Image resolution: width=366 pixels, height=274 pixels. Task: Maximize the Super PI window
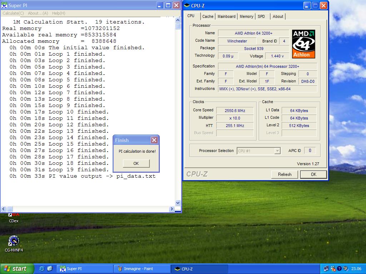point(168,5)
